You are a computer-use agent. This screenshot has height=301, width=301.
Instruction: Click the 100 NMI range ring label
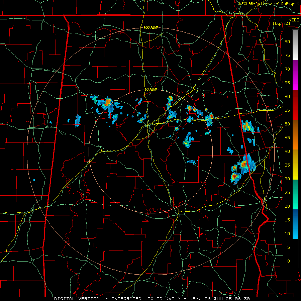(150, 28)
